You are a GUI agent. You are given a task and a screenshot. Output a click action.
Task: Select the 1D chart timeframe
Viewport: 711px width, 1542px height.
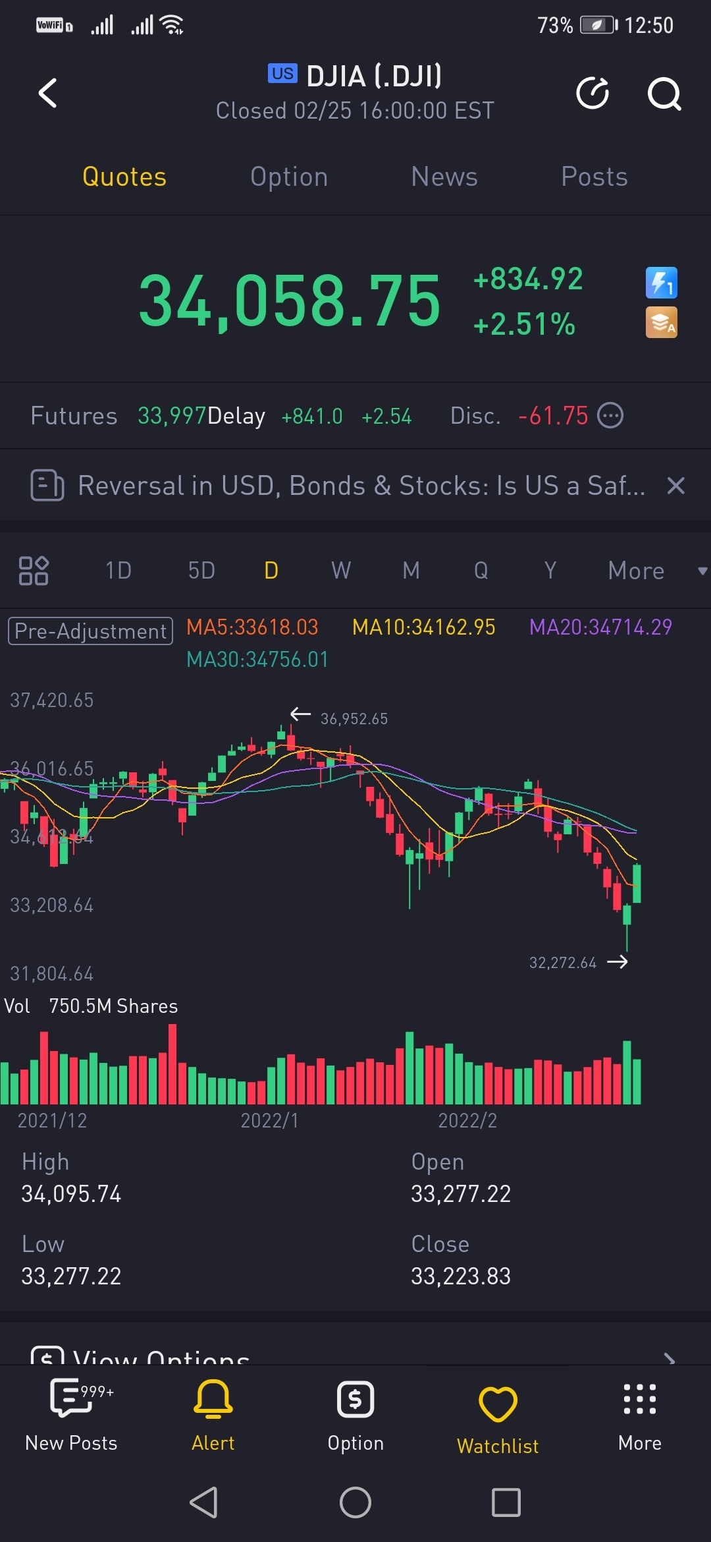point(118,571)
